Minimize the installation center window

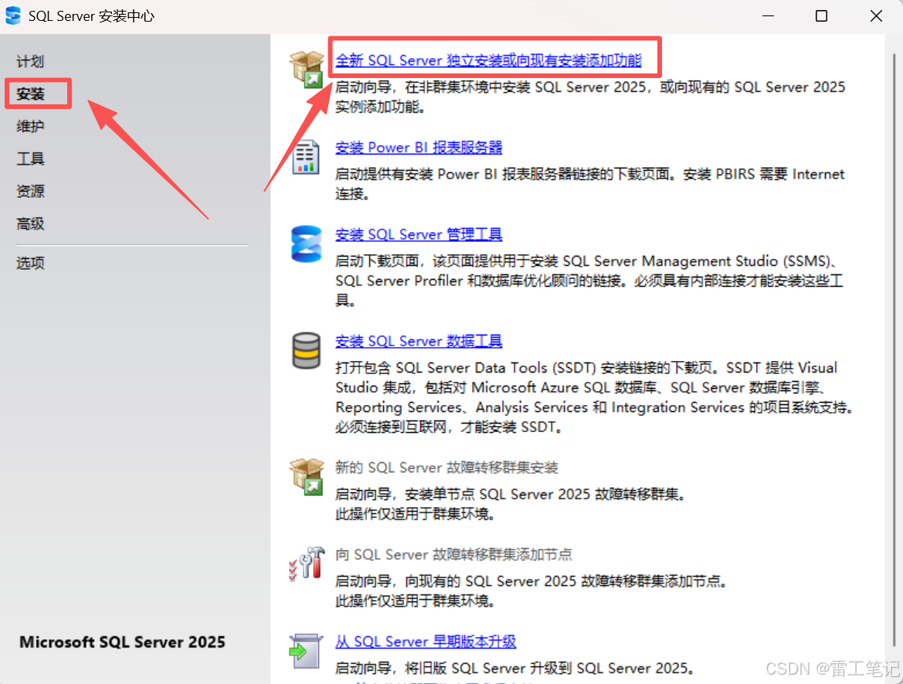pos(768,16)
